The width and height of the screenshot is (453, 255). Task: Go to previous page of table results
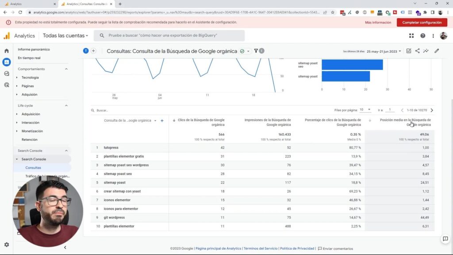402,110
